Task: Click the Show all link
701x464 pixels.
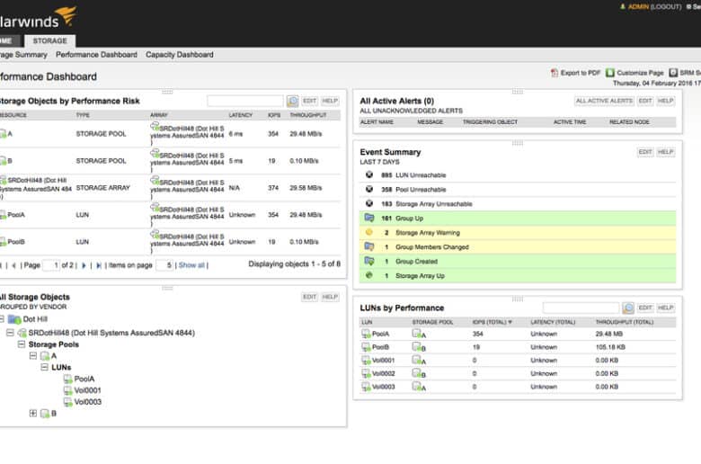Action: (191, 265)
